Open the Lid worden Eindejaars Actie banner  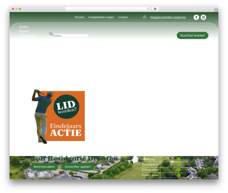tap(58, 116)
